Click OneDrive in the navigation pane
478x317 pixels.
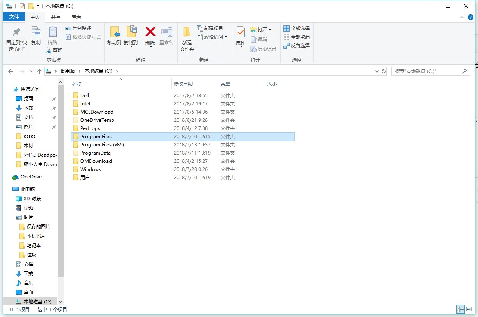tap(31, 177)
